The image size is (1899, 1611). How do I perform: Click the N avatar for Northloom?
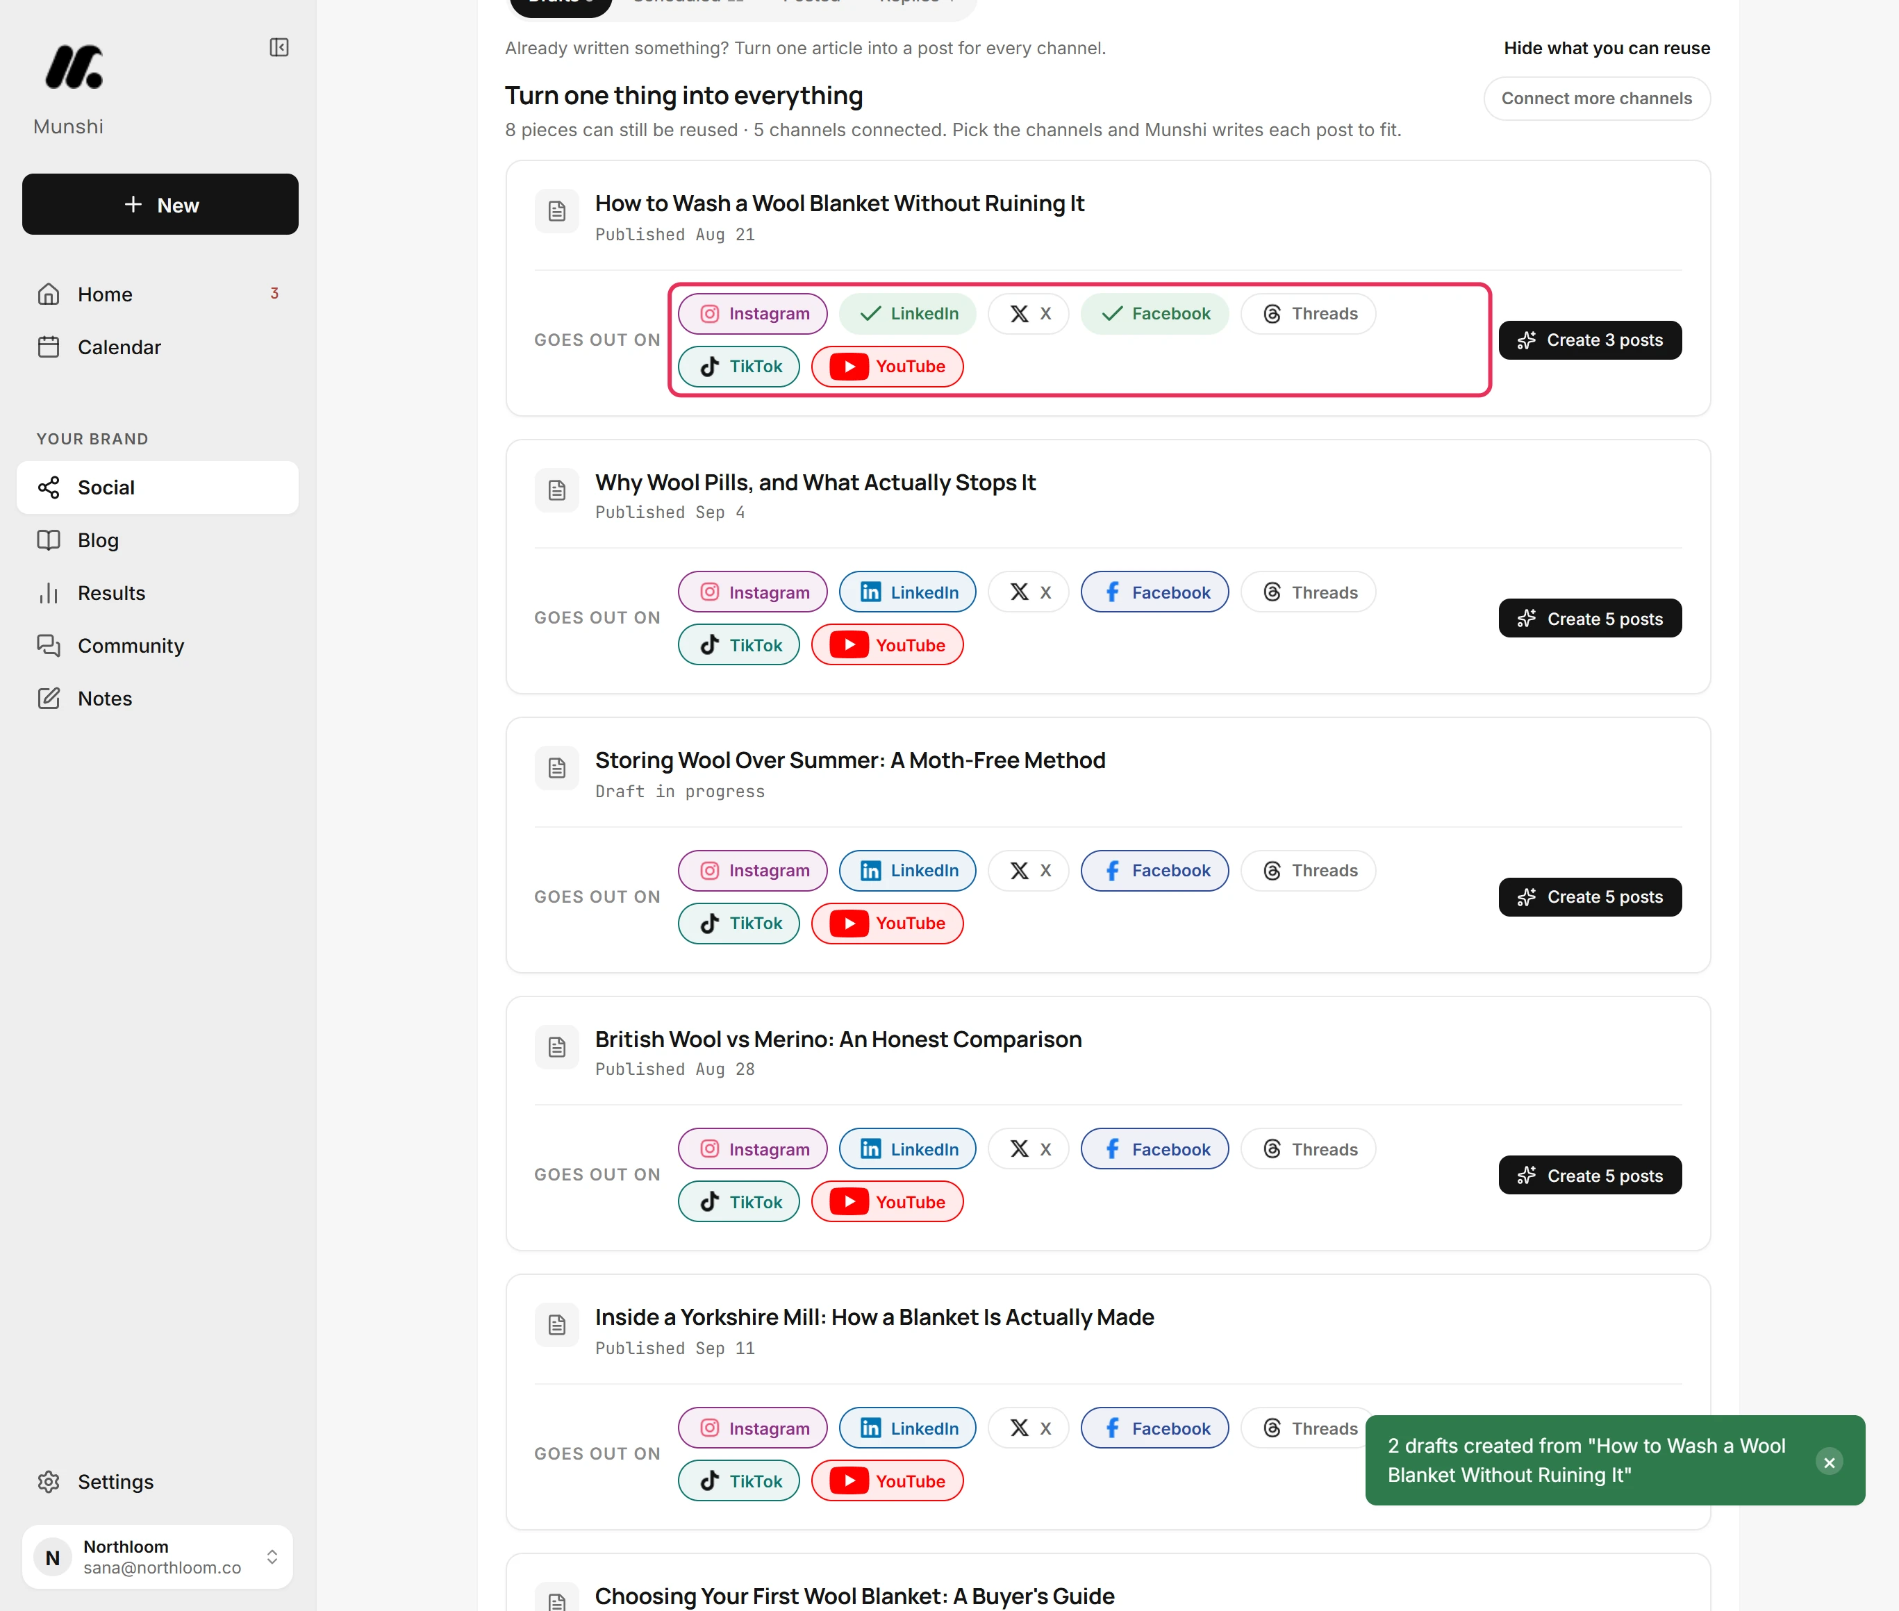pos(53,1557)
